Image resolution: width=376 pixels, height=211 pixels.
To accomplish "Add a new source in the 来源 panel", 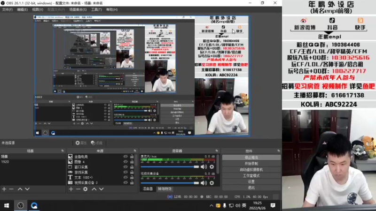I will coord(71,189).
